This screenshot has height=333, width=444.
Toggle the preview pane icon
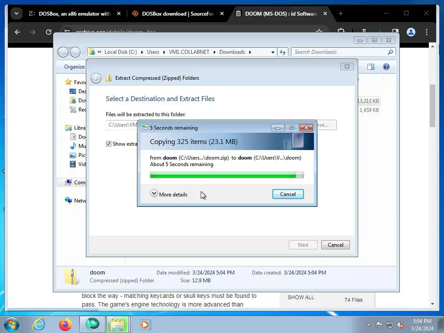pos(370,66)
